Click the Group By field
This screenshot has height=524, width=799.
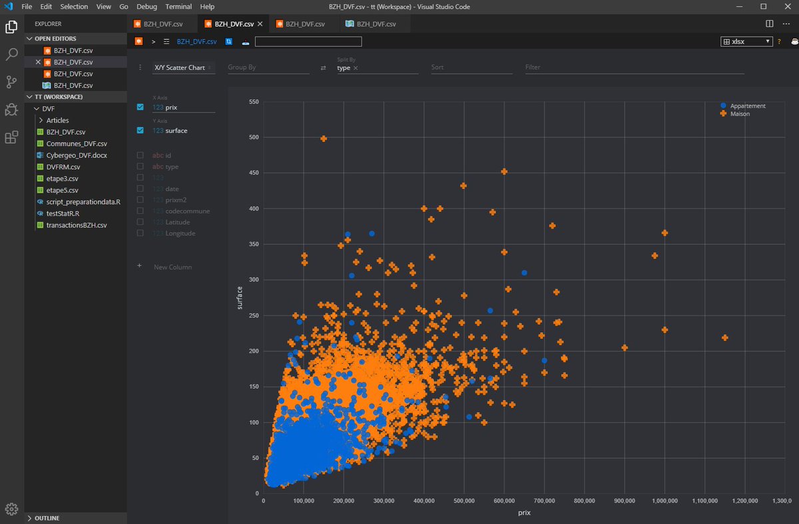point(268,68)
